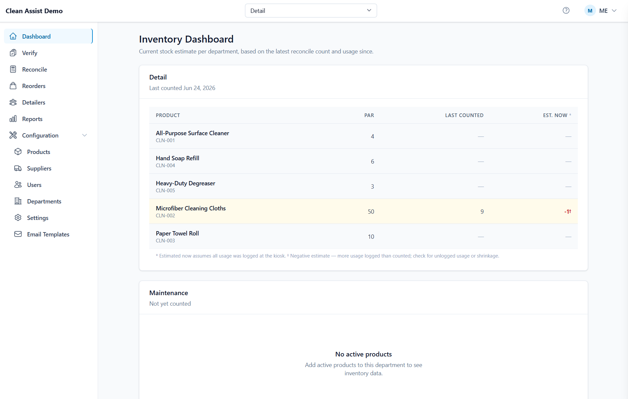Screen dimensions: 628x399
Task: Click the No active products message
Action: [364, 354]
